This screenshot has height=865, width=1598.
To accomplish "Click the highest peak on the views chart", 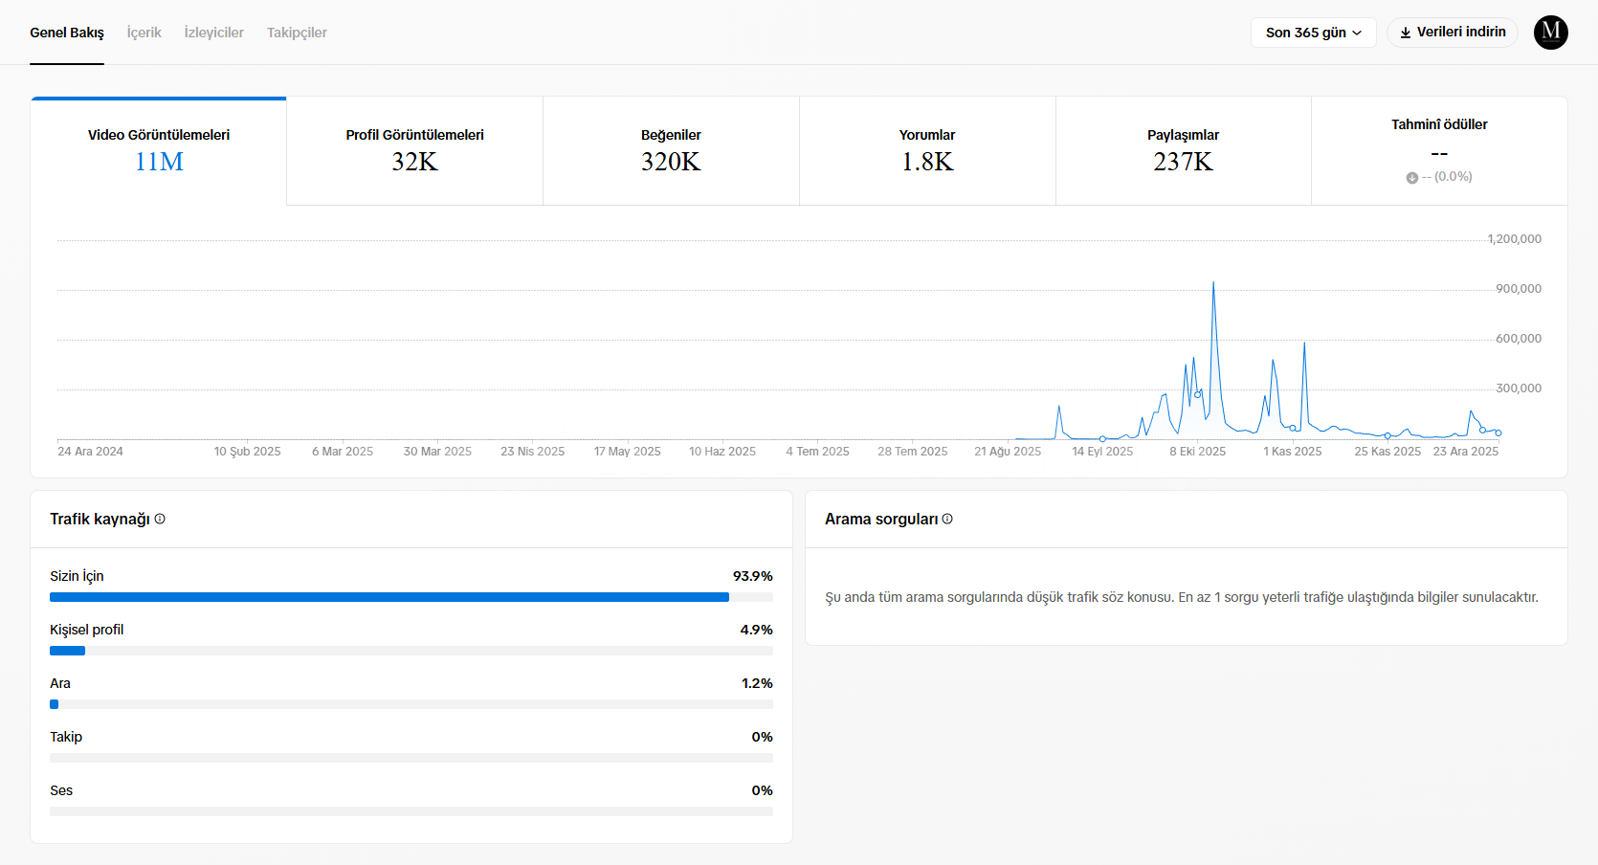I will [x=1213, y=283].
